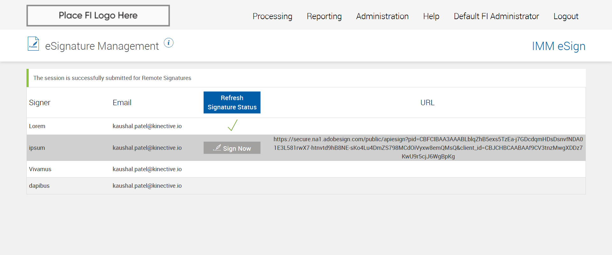Select the Lorem signer row
The image size is (612, 255).
37,126
